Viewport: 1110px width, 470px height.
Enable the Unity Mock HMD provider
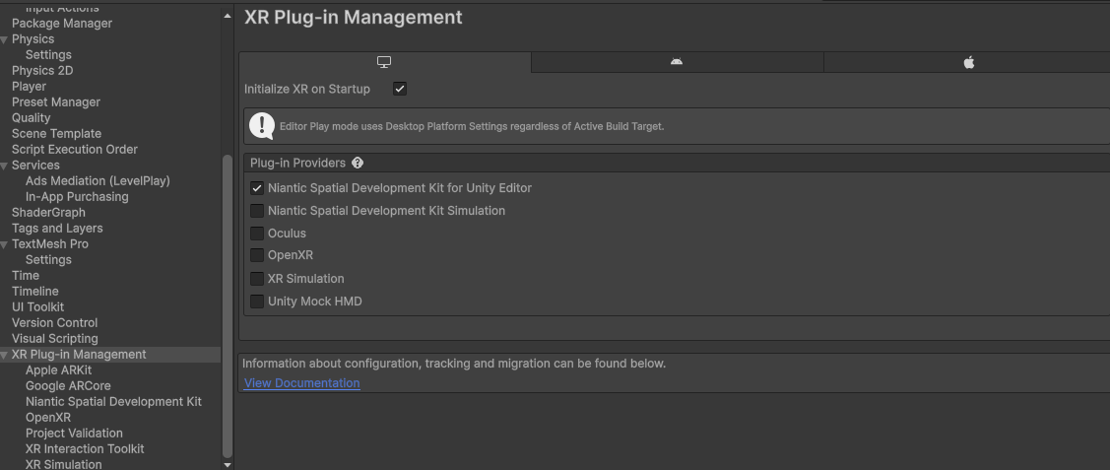pos(257,302)
